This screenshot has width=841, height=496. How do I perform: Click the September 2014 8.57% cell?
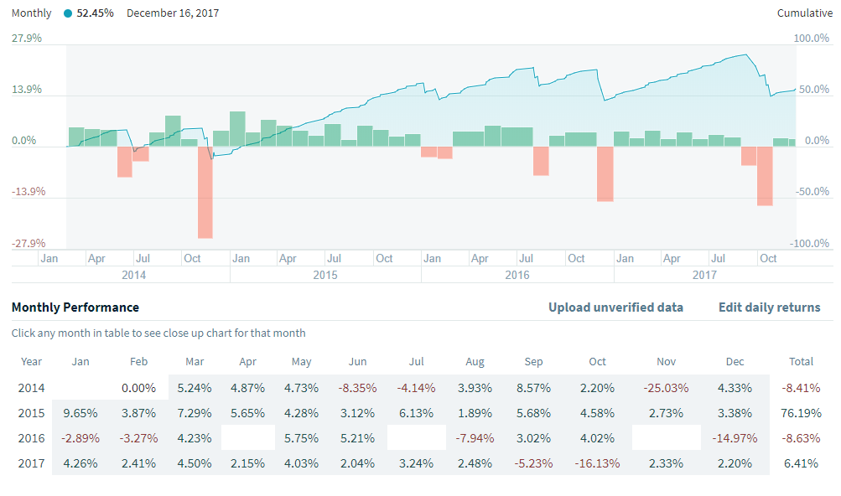tap(532, 388)
